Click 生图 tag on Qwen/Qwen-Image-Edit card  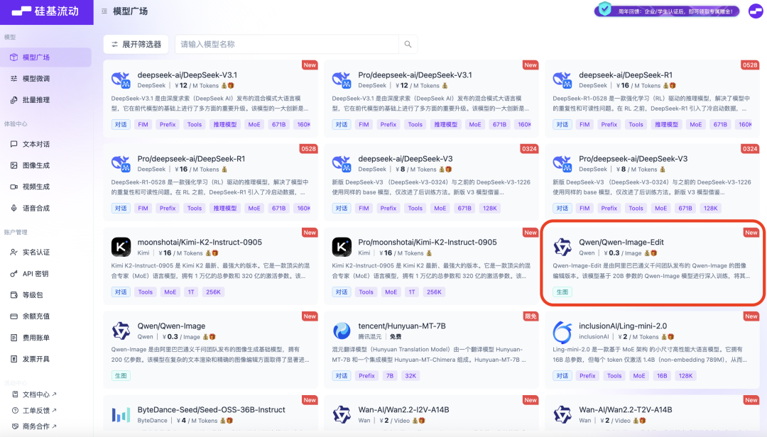point(562,292)
